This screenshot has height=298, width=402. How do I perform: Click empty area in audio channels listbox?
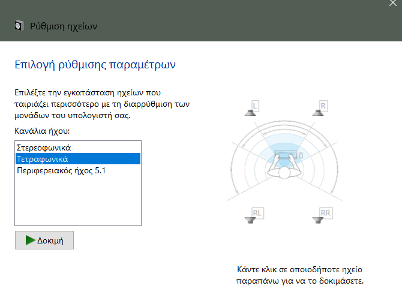78,201
